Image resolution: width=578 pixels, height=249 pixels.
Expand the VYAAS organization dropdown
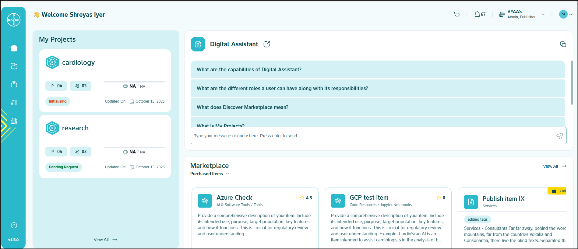[543, 14]
